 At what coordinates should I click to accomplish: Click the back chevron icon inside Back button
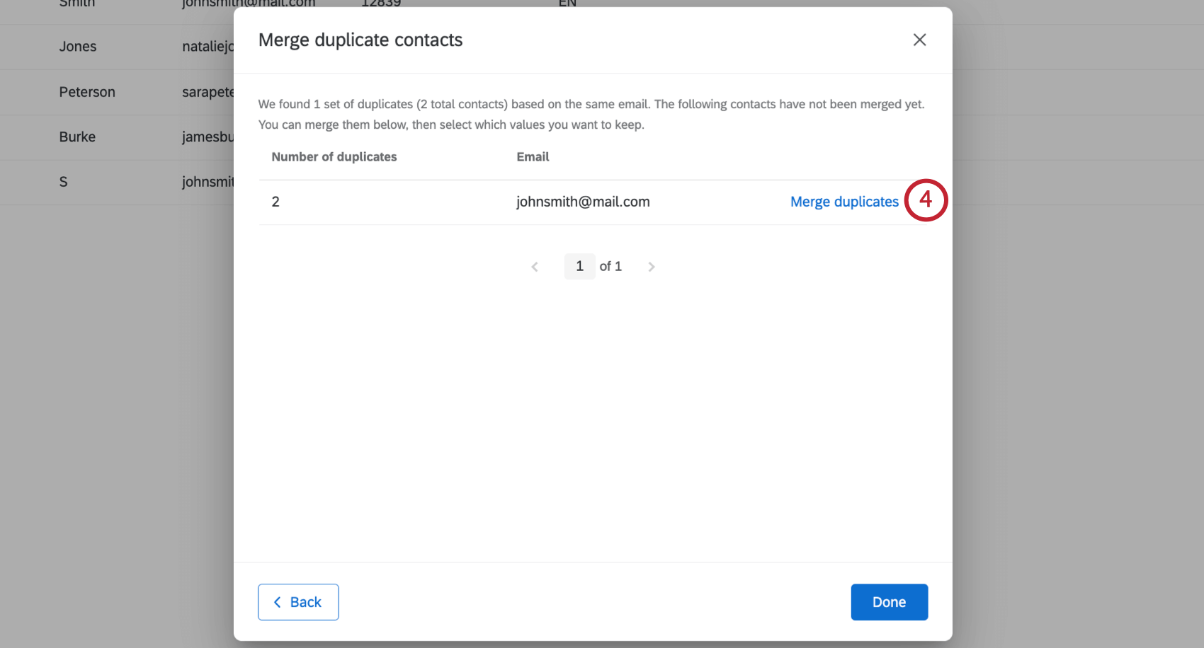pyautogui.click(x=278, y=602)
